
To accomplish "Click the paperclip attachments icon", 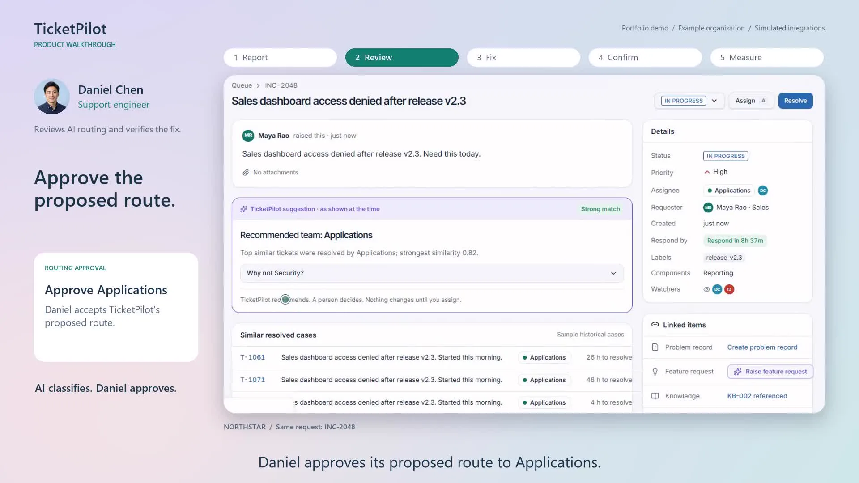I will (246, 173).
